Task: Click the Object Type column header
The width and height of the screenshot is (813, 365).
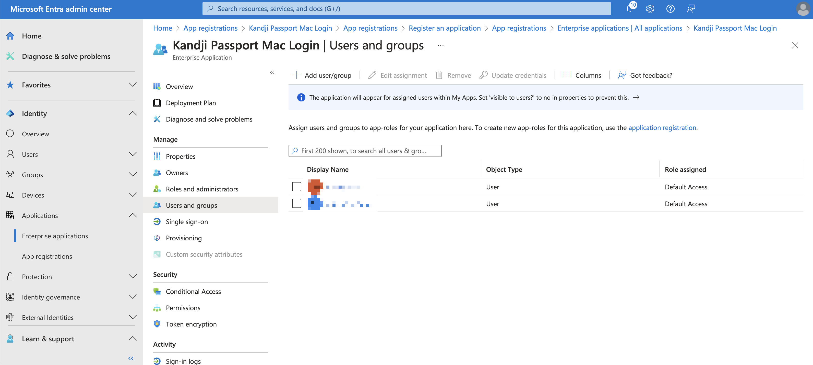Action: (504, 170)
